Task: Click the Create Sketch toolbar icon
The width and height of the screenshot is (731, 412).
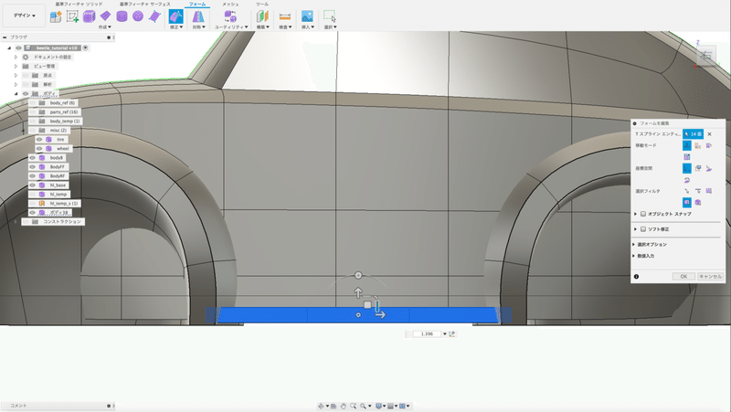Action: (x=72, y=16)
